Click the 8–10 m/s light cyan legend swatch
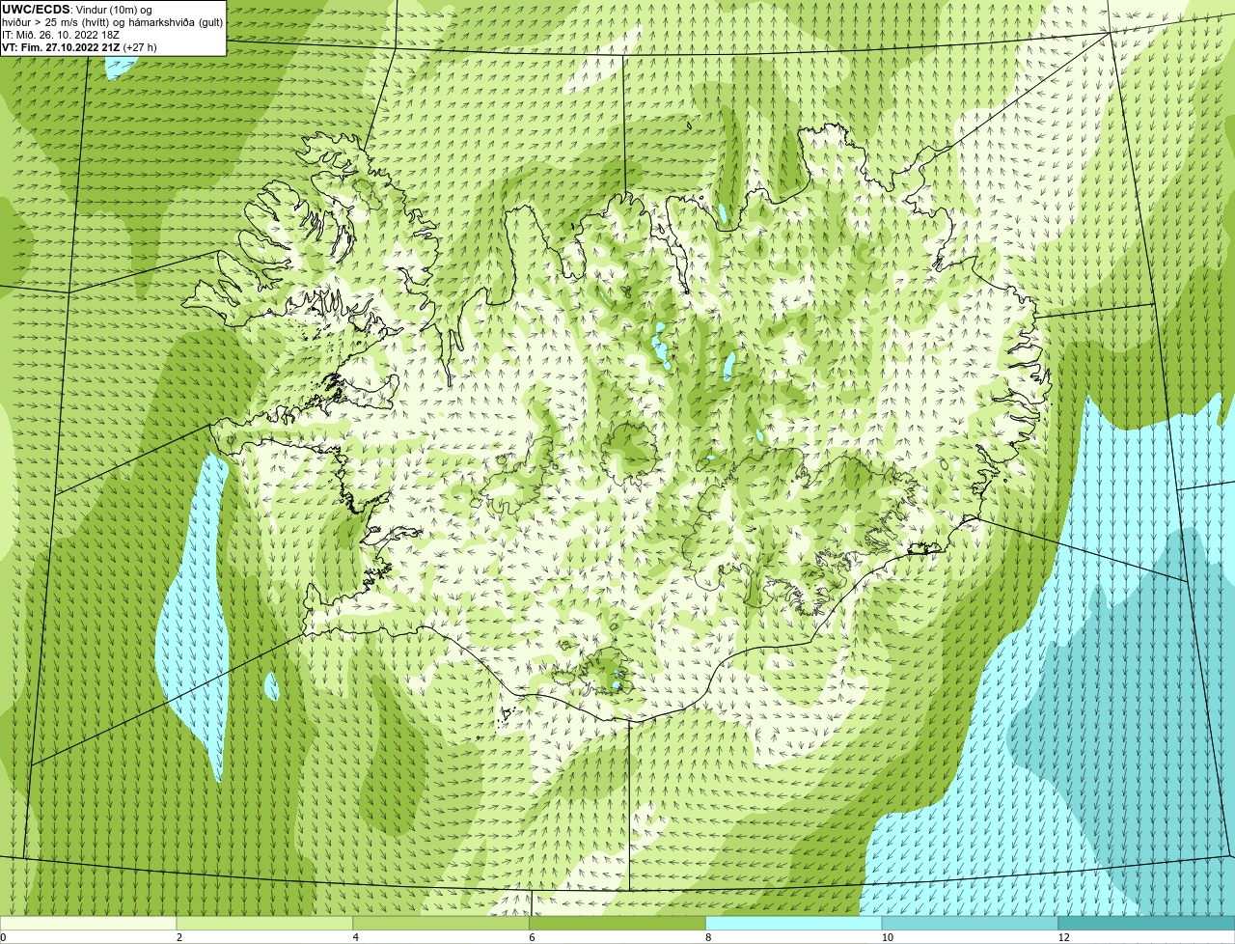 pyautogui.click(x=795, y=923)
